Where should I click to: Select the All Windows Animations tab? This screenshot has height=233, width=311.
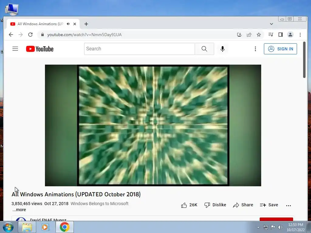pyautogui.click(x=40, y=24)
